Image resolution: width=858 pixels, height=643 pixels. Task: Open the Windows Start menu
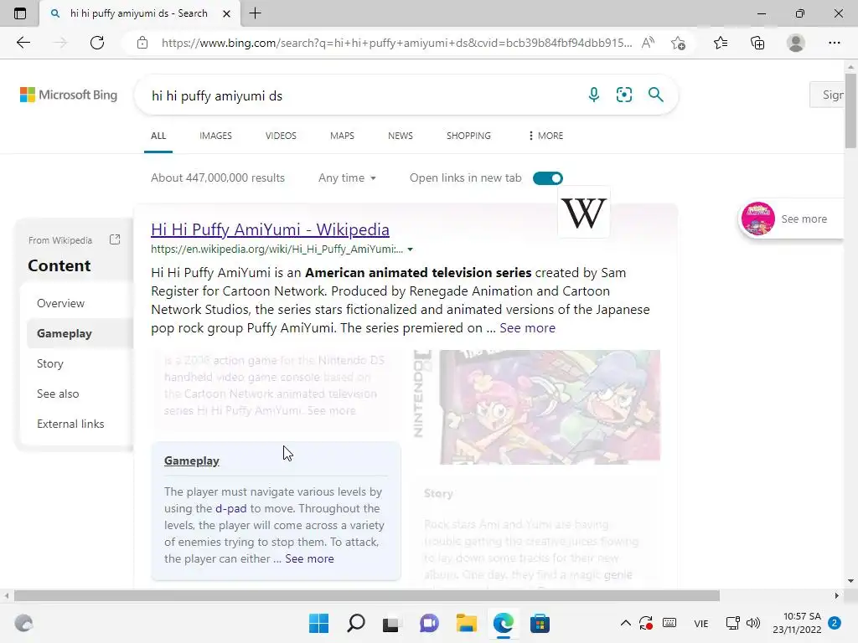coord(318,623)
